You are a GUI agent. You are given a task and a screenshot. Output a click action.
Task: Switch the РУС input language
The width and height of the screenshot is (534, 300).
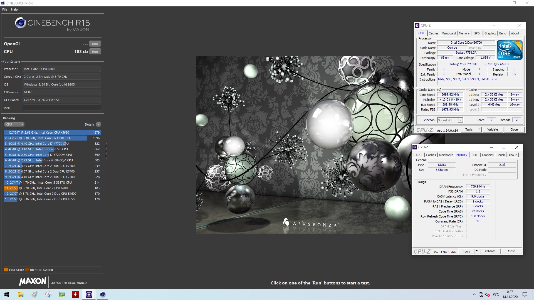496,294
